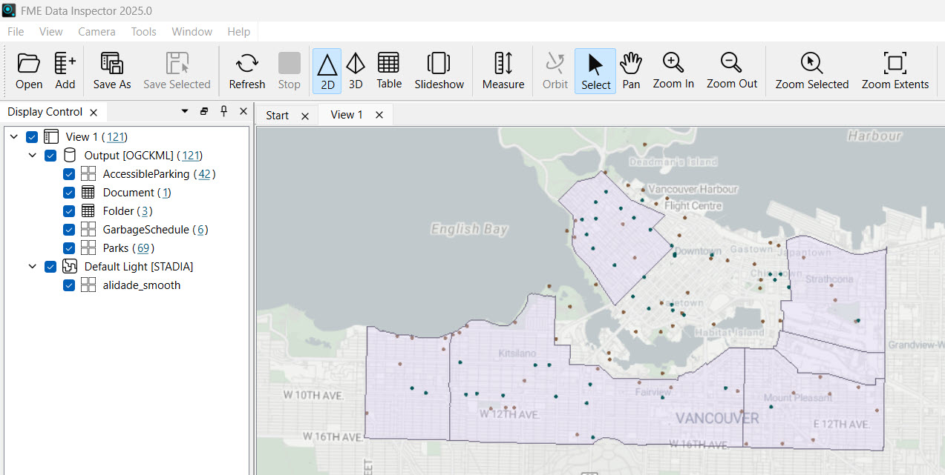The width and height of the screenshot is (945, 475).
Task: Open the Table view
Action: [388, 64]
